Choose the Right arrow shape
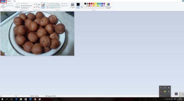 coord(55,6)
